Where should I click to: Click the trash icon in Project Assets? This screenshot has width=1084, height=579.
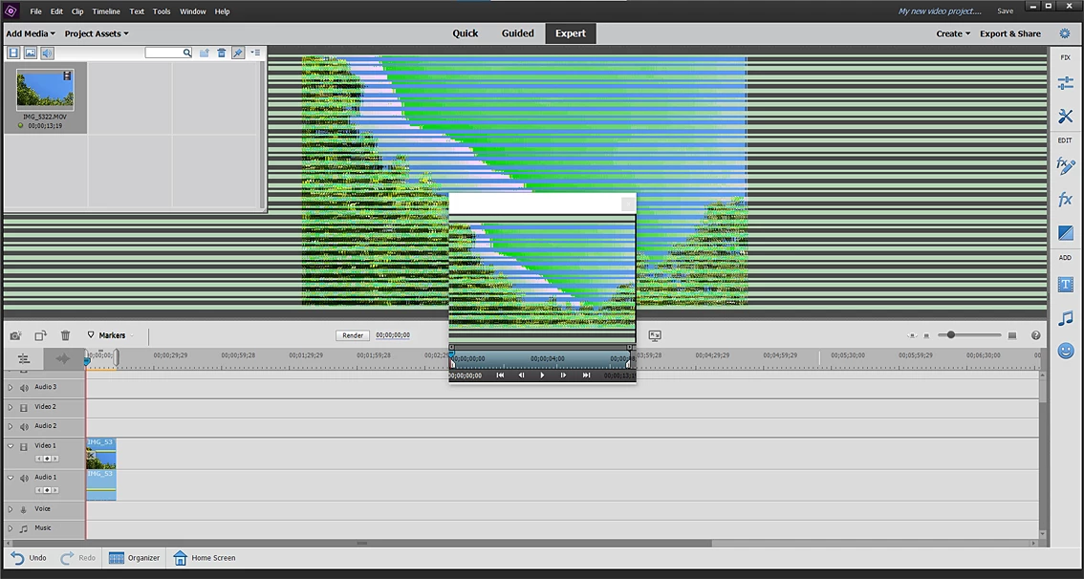[221, 53]
